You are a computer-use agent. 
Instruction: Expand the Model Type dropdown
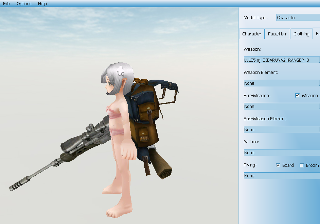point(298,18)
